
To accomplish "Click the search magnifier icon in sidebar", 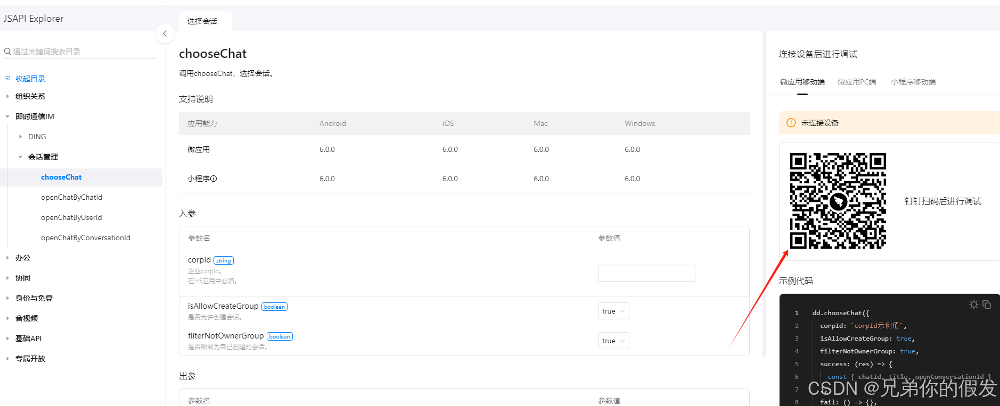I will click(7, 52).
